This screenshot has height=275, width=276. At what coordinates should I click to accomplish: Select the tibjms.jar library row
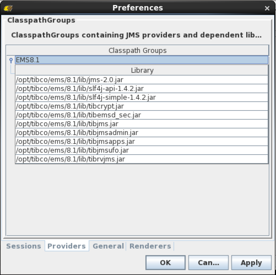tap(142, 124)
